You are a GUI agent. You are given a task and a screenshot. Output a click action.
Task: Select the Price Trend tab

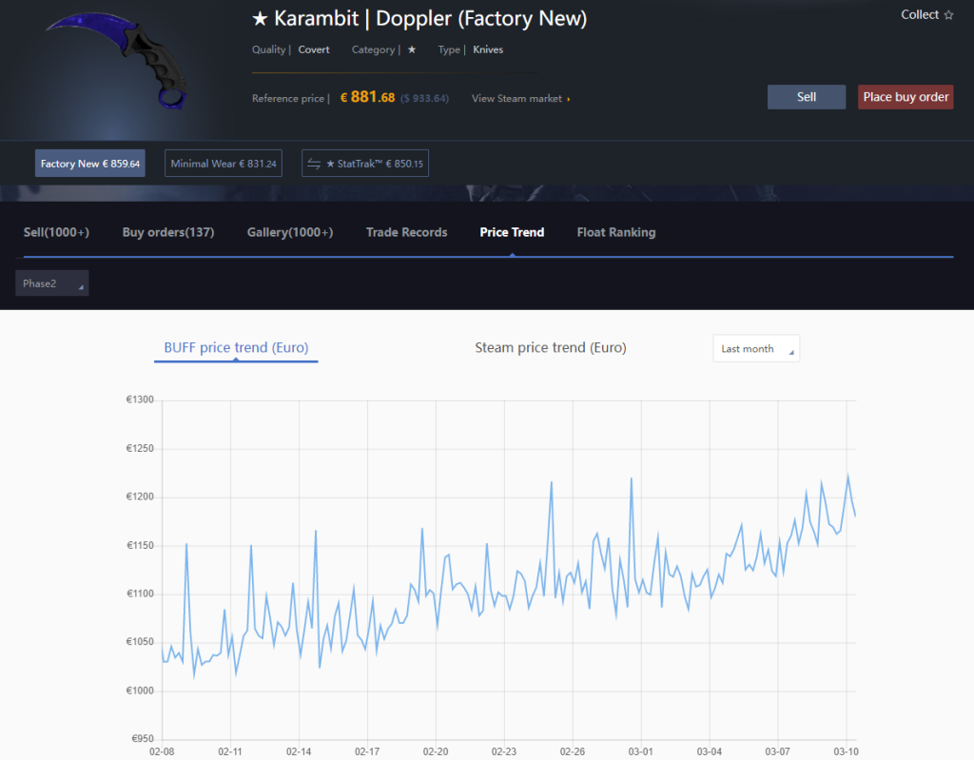pyautogui.click(x=512, y=232)
